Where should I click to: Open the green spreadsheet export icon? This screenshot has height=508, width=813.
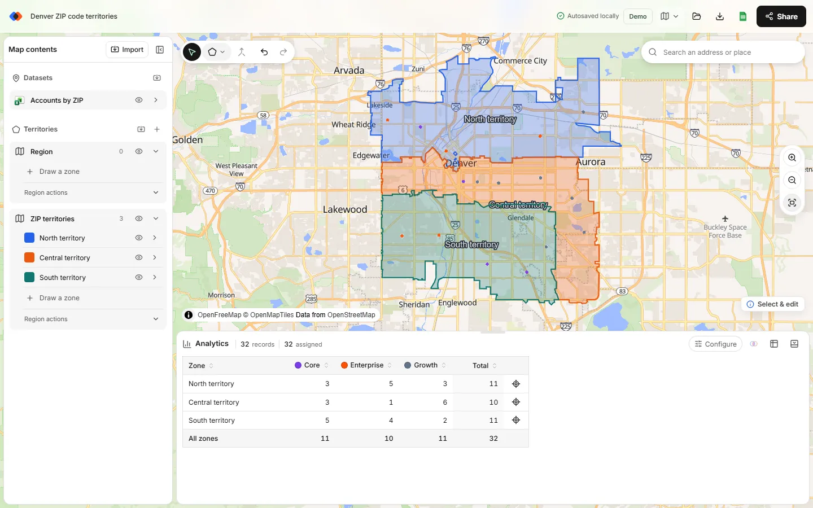pos(743,16)
